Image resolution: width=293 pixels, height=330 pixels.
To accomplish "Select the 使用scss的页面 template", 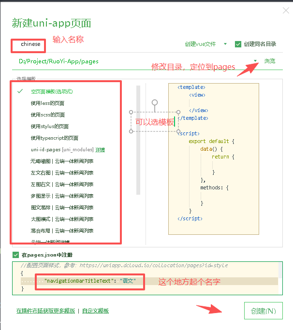I will tap(47, 115).
